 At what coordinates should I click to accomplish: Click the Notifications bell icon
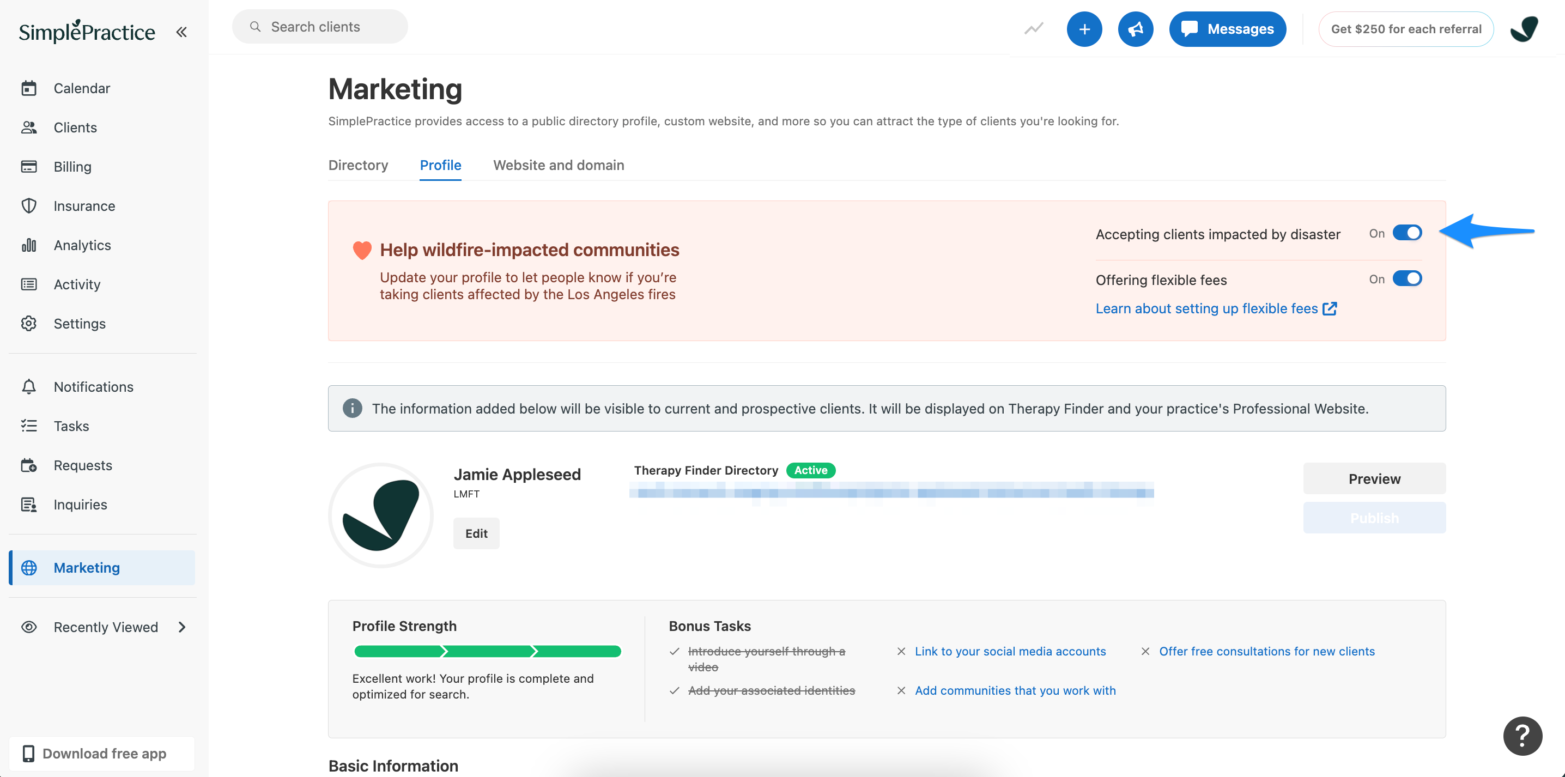[29, 386]
